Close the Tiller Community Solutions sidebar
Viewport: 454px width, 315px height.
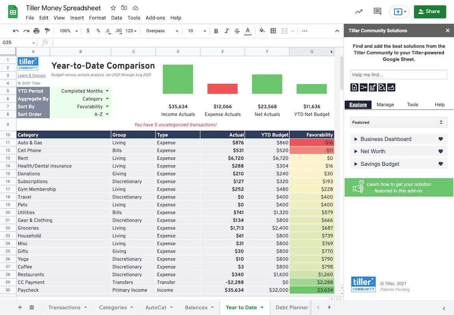pos(448,30)
